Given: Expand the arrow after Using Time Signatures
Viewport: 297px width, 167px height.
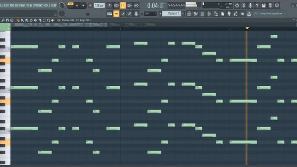Looking at the screenshot, I should 284,13.
